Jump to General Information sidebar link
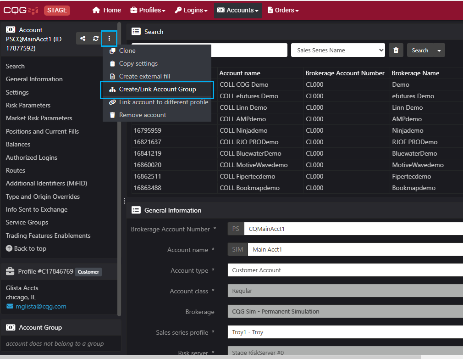The width and height of the screenshot is (463, 359). [34, 79]
